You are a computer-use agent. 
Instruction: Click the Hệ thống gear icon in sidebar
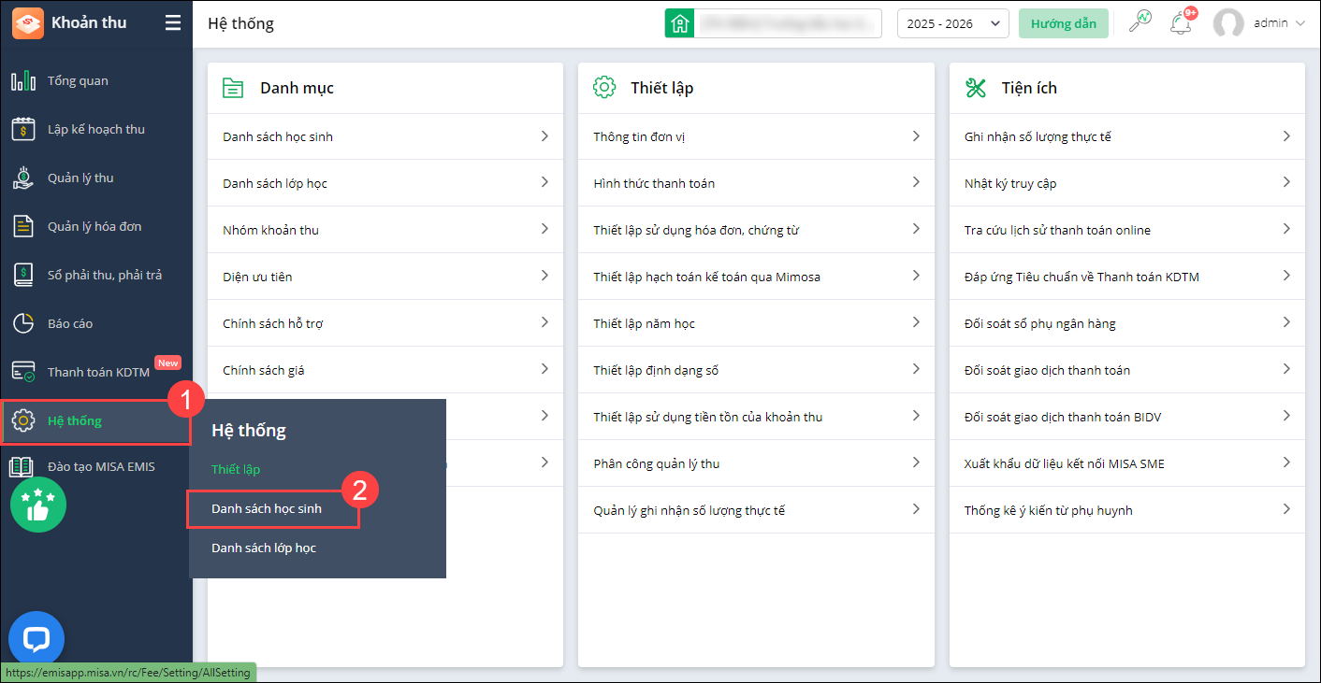tap(23, 421)
